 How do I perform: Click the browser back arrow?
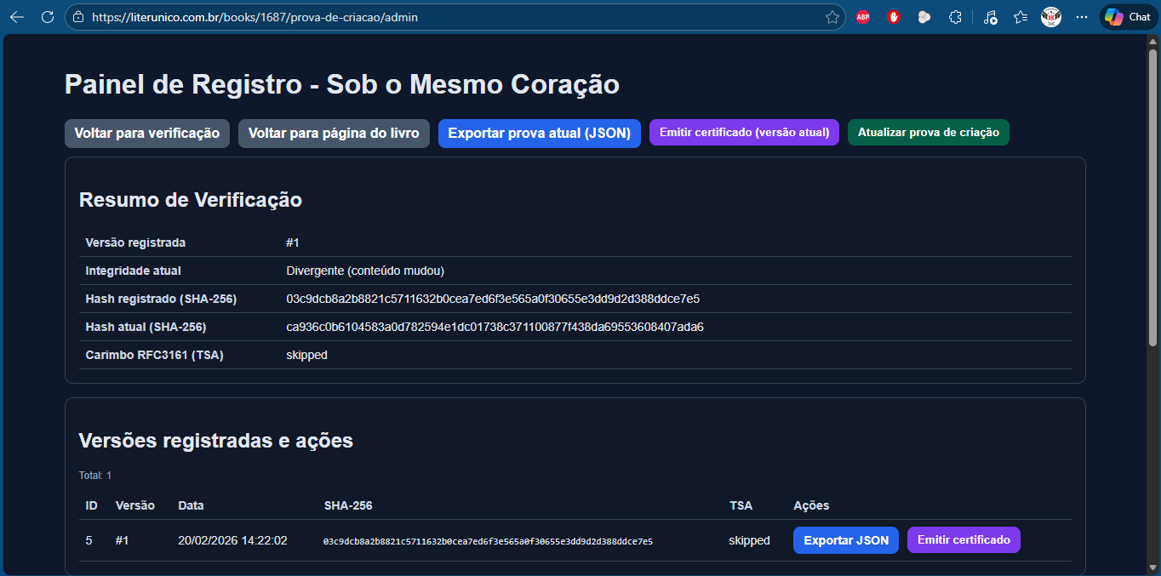coord(17,17)
